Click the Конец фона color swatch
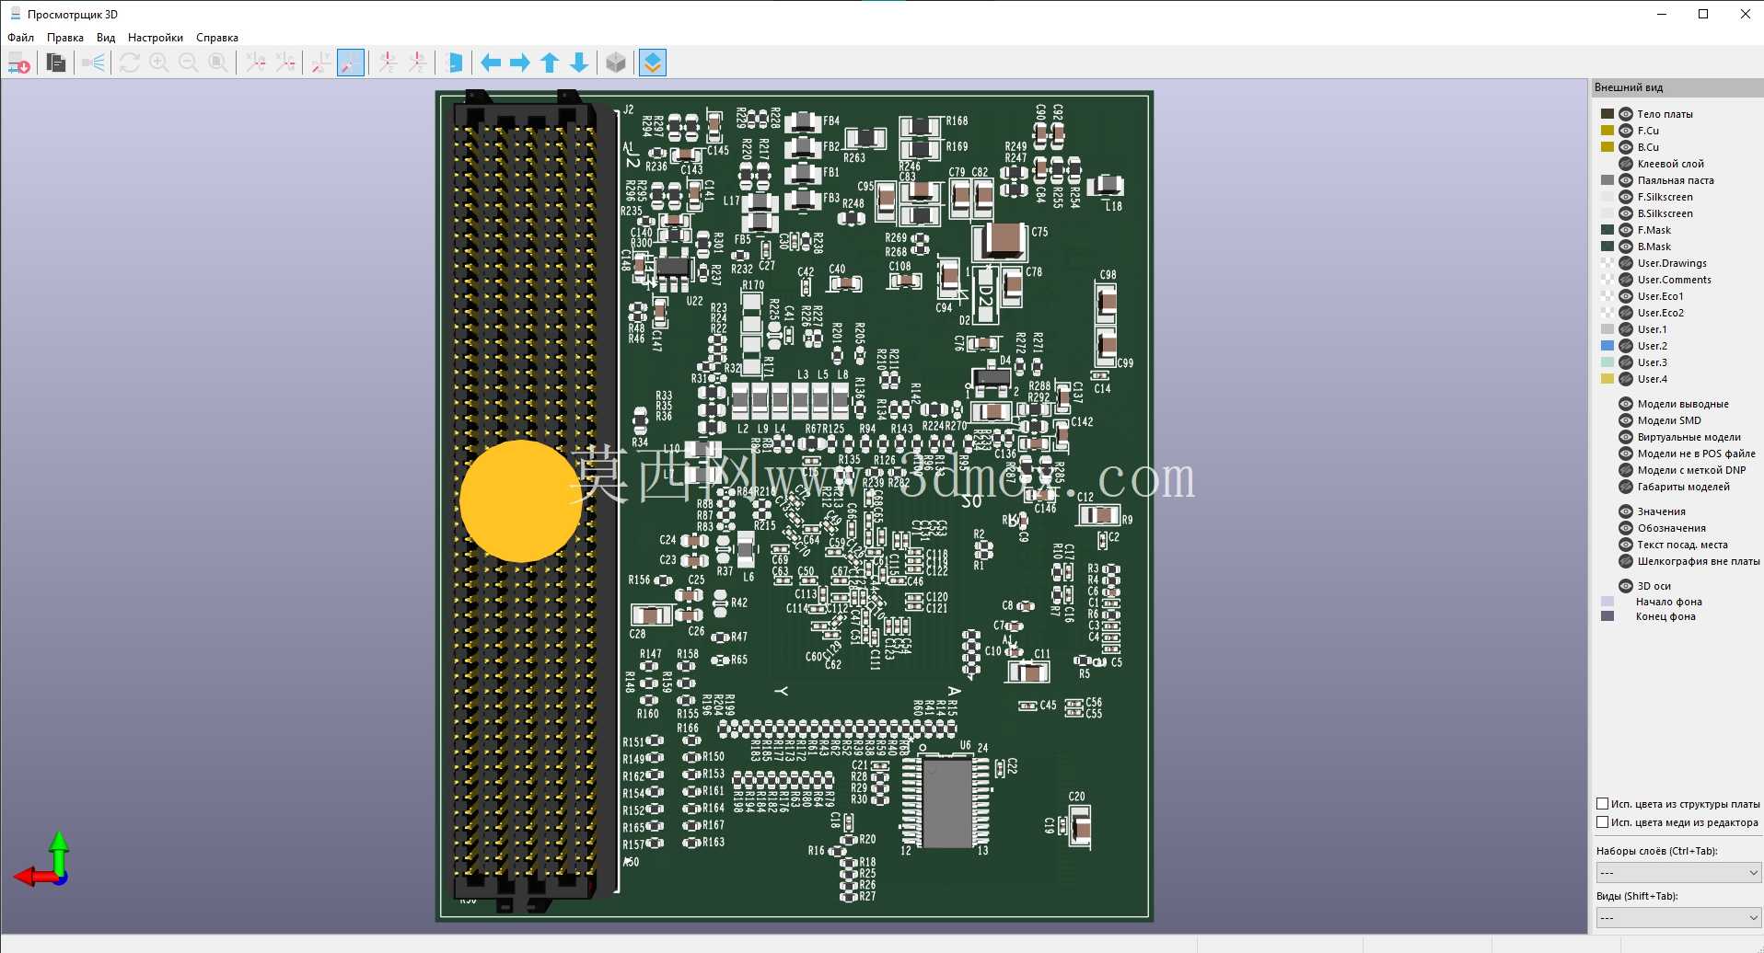 pyautogui.click(x=1607, y=616)
